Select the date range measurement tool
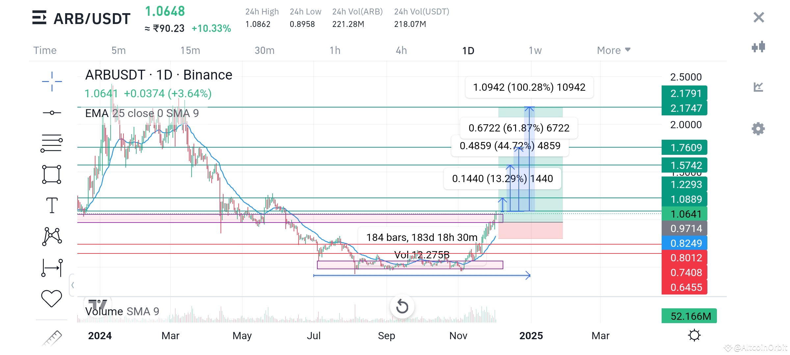This screenshot has width=790, height=355. click(51, 267)
